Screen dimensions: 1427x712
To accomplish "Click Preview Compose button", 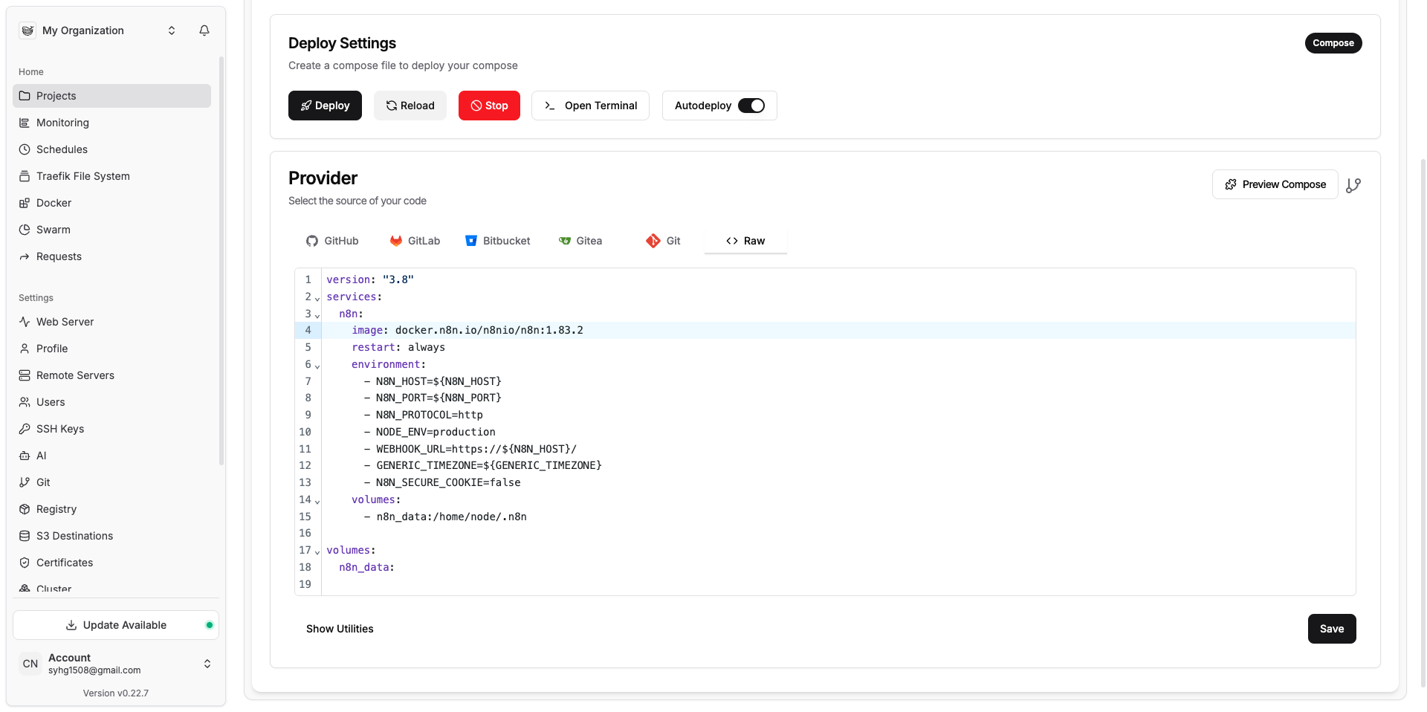I will tap(1275, 184).
